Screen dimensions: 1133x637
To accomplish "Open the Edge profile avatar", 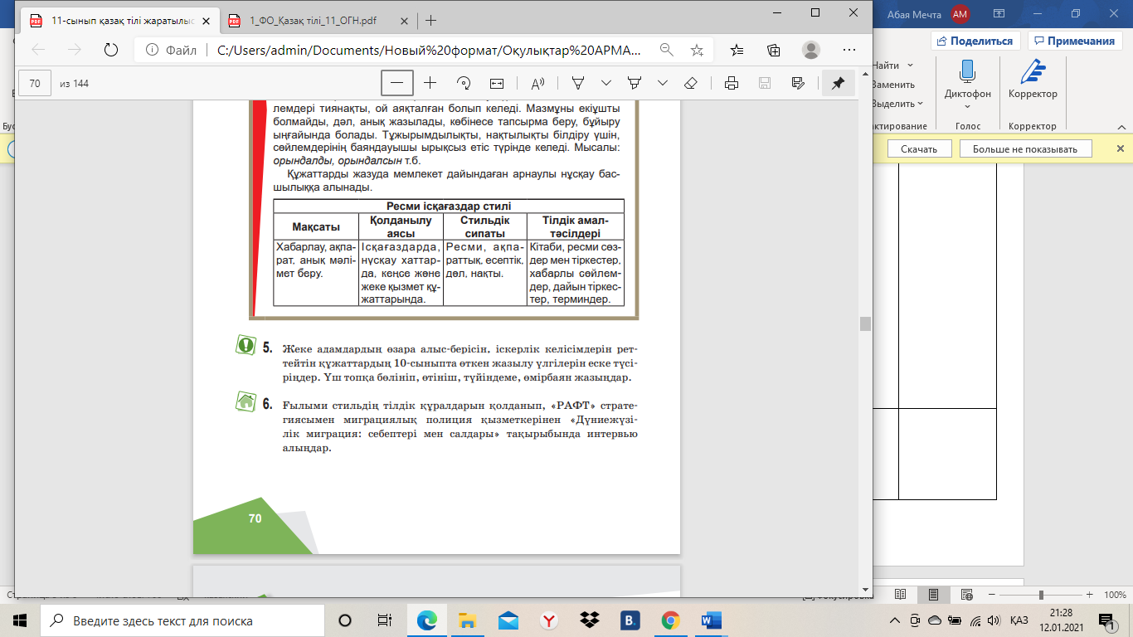I will coord(812,50).
